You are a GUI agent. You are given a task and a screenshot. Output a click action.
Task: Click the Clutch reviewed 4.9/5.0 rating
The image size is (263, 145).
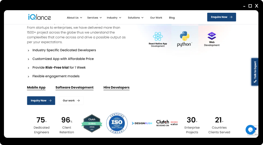tap(167, 123)
